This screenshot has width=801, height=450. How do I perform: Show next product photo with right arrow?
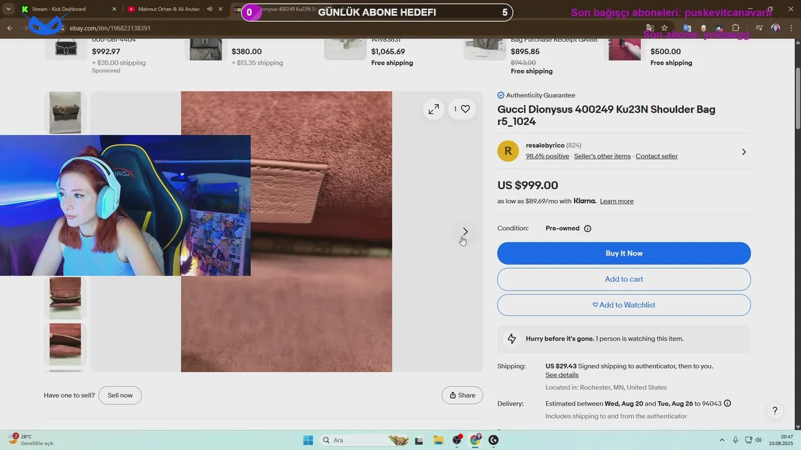point(465,232)
